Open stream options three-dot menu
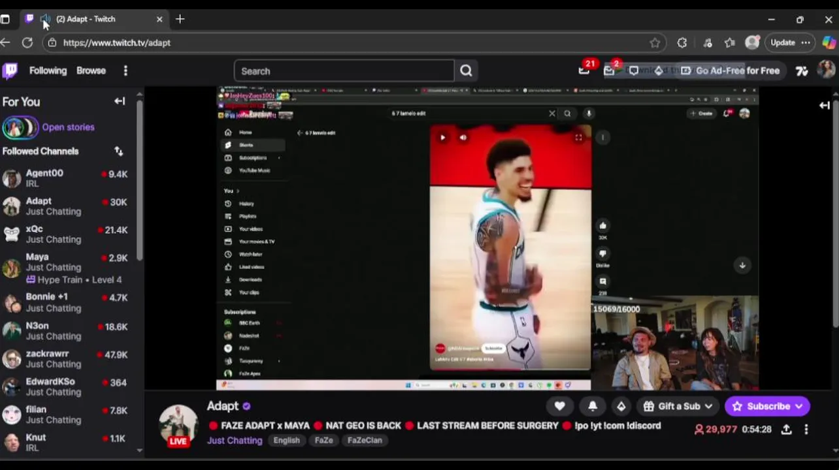The width and height of the screenshot is (839, 470). [806, 429]
